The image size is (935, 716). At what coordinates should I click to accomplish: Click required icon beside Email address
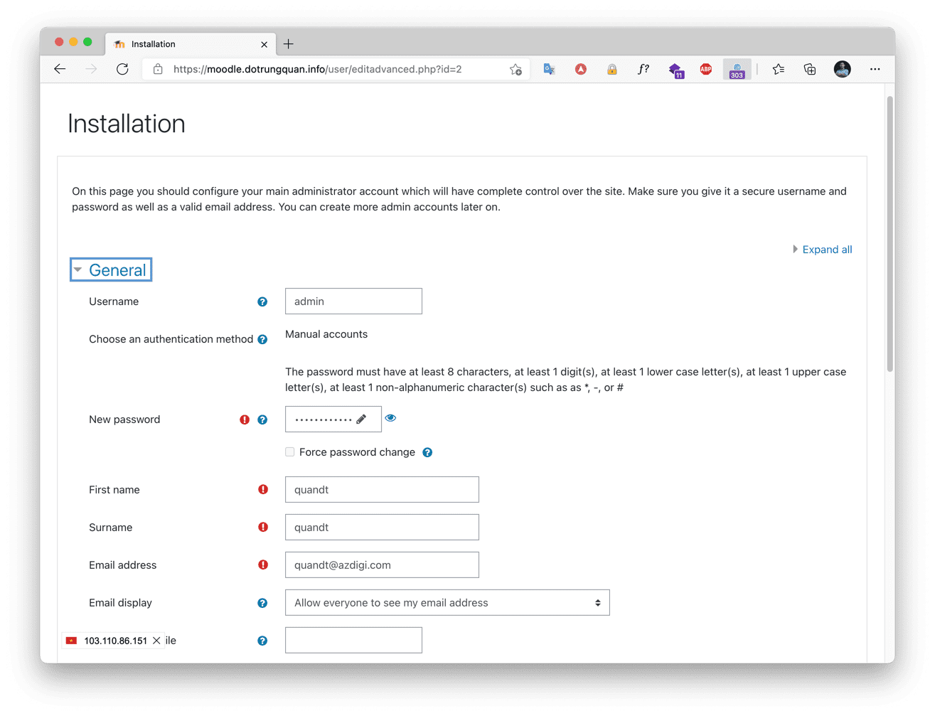pyautogui.click(x=263, y=565)
